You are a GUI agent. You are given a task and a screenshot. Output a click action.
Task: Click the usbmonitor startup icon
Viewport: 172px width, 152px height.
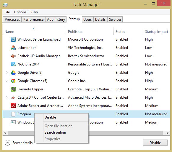[13, 48]
